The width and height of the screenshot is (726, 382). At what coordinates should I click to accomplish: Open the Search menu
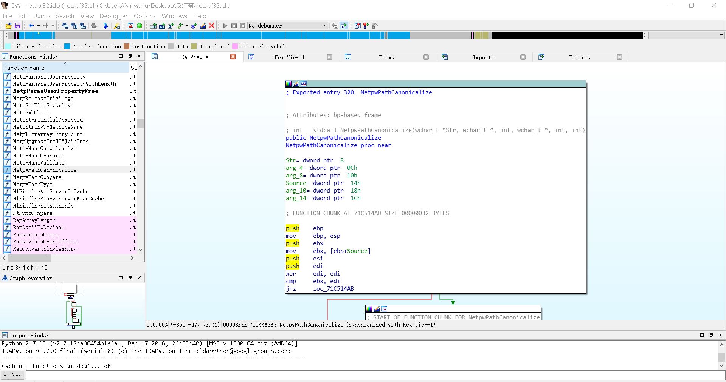[x=65, y=16]
